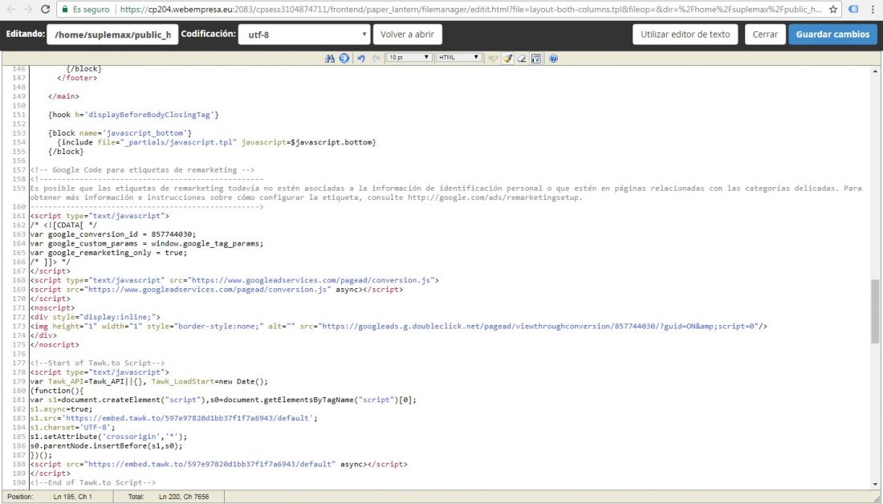Image resolution: width=883 pixels, height=504 pixels.
Task: Open the search binoculars tool
Action: (330, 58)
